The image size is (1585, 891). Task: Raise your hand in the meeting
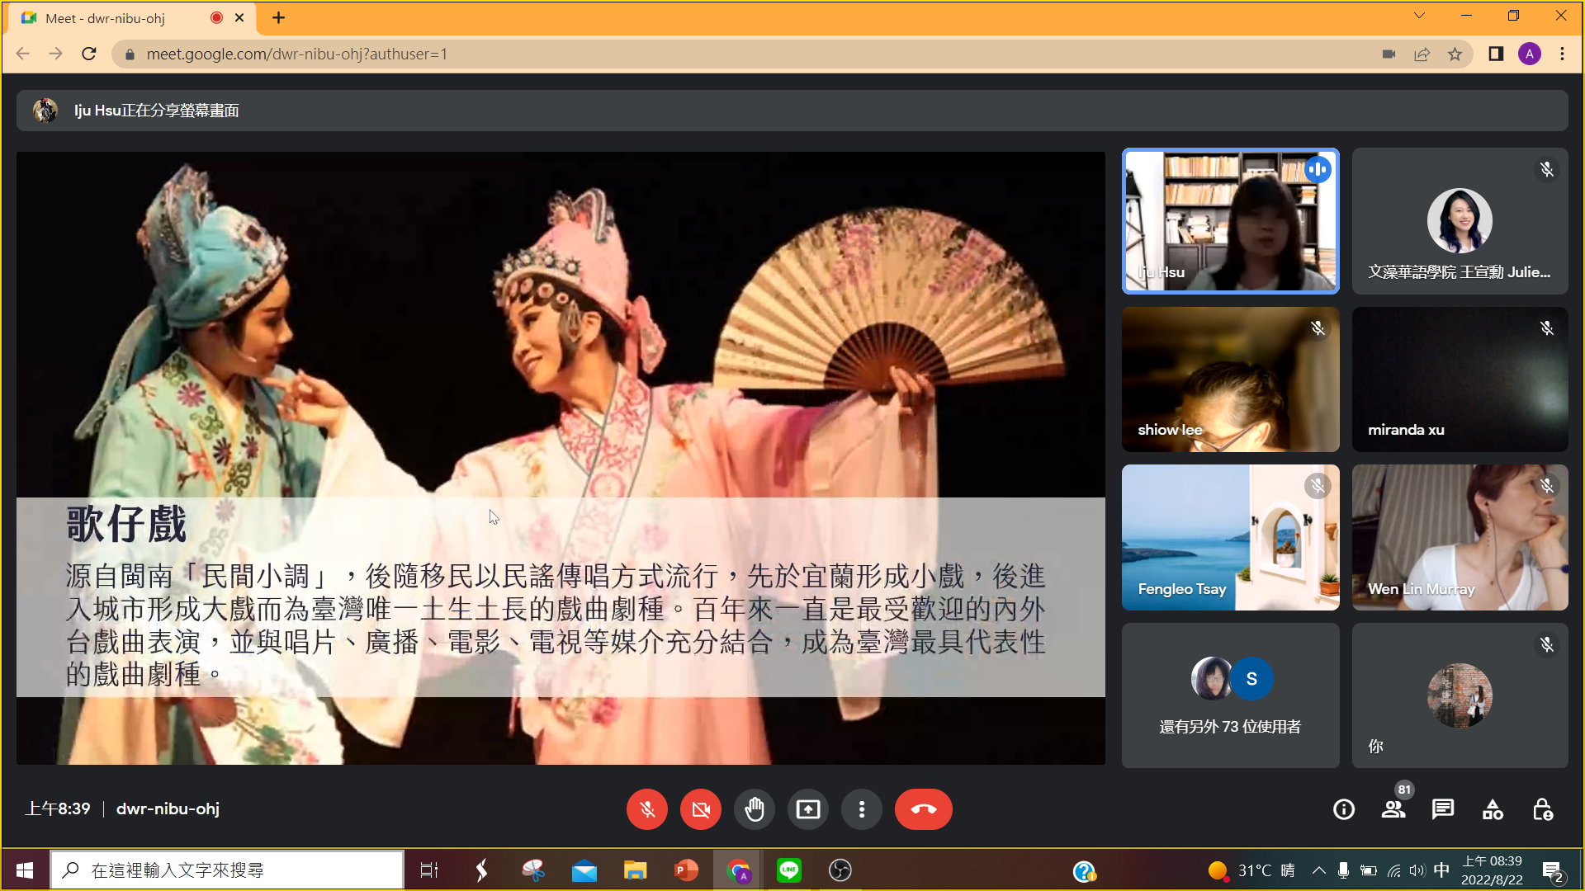[754, 809]
